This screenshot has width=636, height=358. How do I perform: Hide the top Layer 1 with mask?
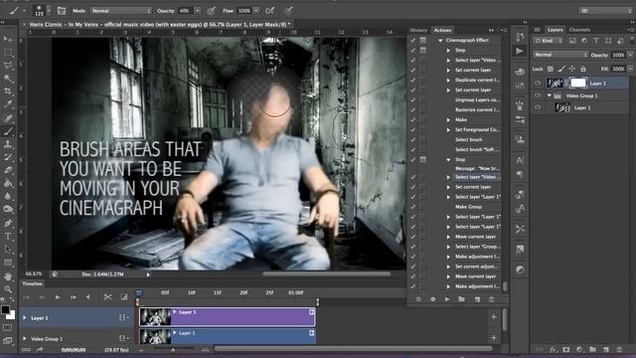[x=538, y=84]
